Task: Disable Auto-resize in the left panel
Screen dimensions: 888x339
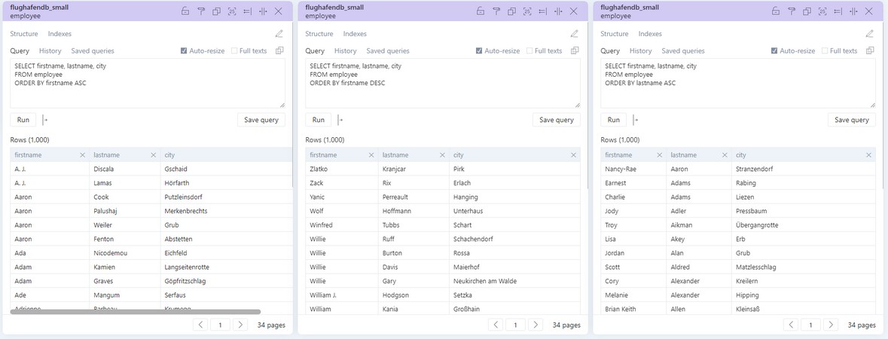Action: [185, 51]
